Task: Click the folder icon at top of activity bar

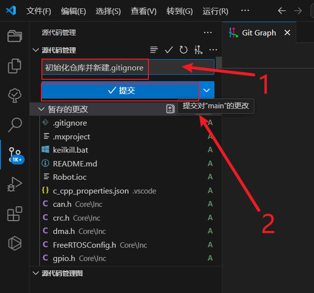Action: point(15,35)
